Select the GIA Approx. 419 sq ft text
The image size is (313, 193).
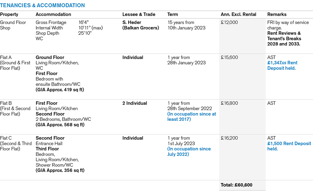point(60,90)
